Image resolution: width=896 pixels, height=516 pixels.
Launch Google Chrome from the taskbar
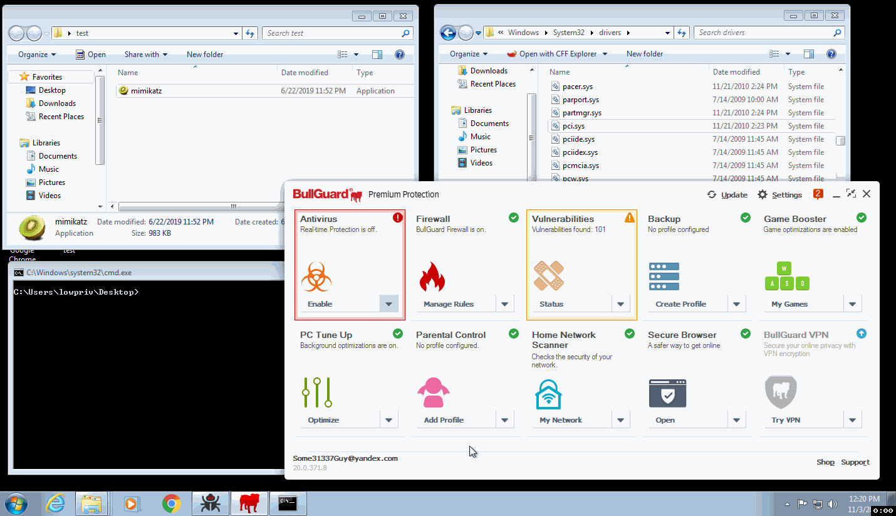pos(172,503)
